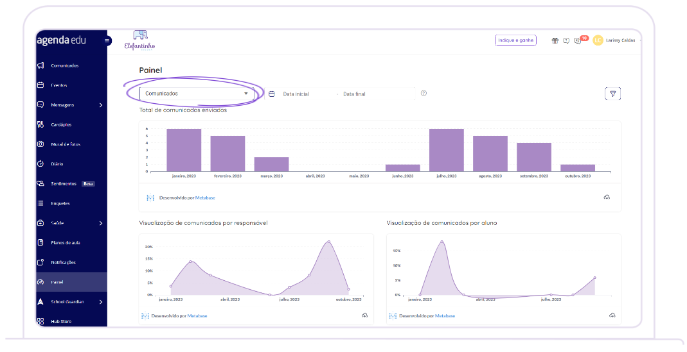Click the help speech bubble icon
Image resolution: width=687 pixels, height=352 pixels.
pyautogui.click(x=566, y=40)
